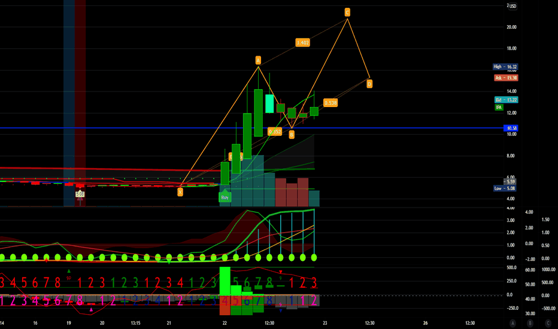Click the 22 date on the time axis
The height and width of the screenshot is (329, 558).
(x=225, y=323)
